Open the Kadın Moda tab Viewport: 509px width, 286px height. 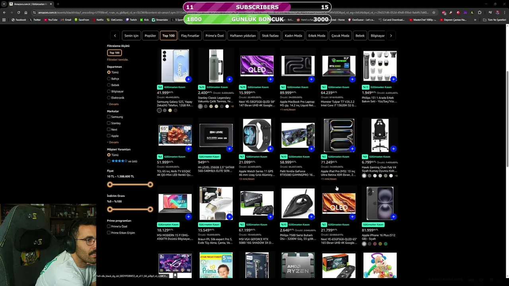(x=293, y=36)
